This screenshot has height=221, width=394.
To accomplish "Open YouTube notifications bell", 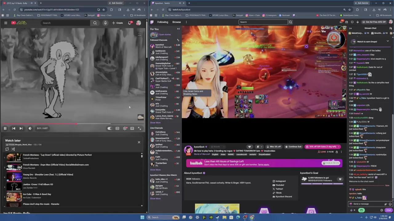I will point(130,23).
